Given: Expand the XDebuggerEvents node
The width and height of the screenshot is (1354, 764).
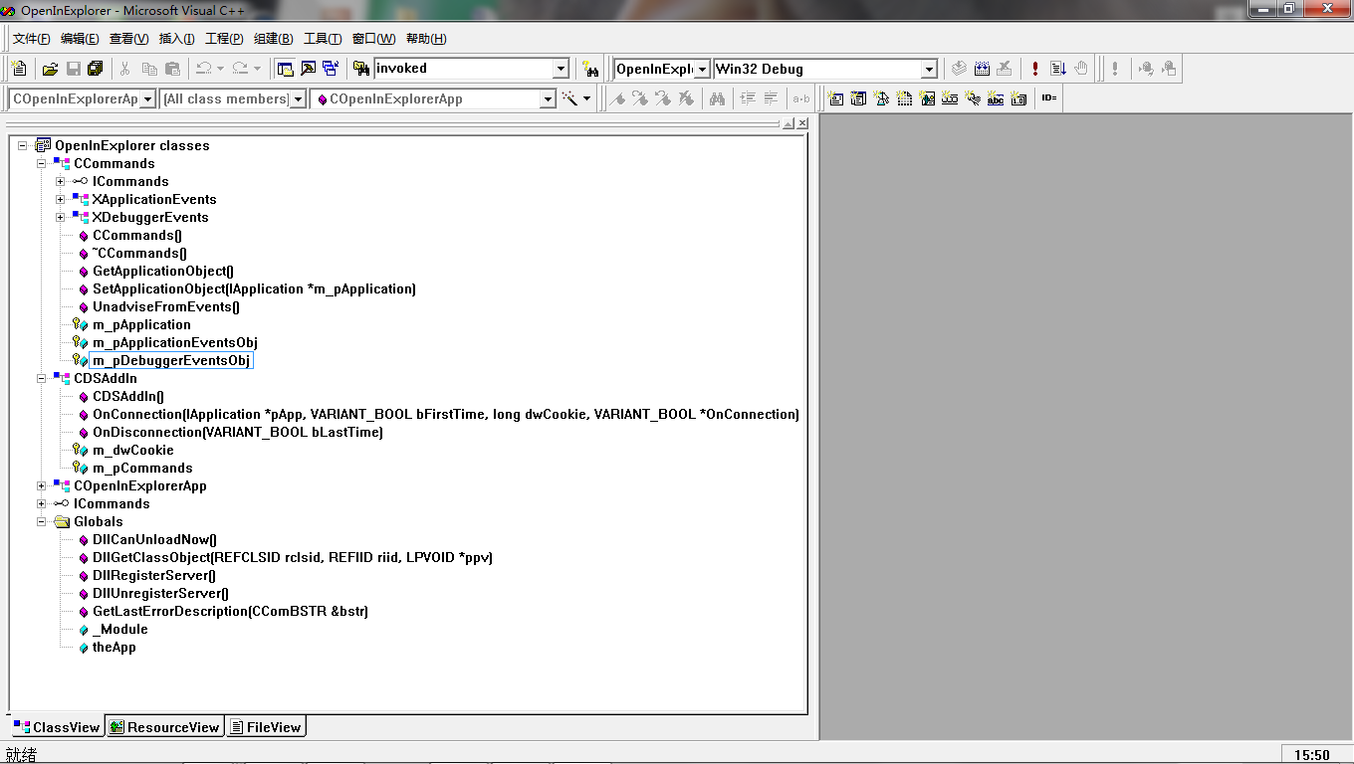Looking at the screenshot, I should tap(61, 217).
